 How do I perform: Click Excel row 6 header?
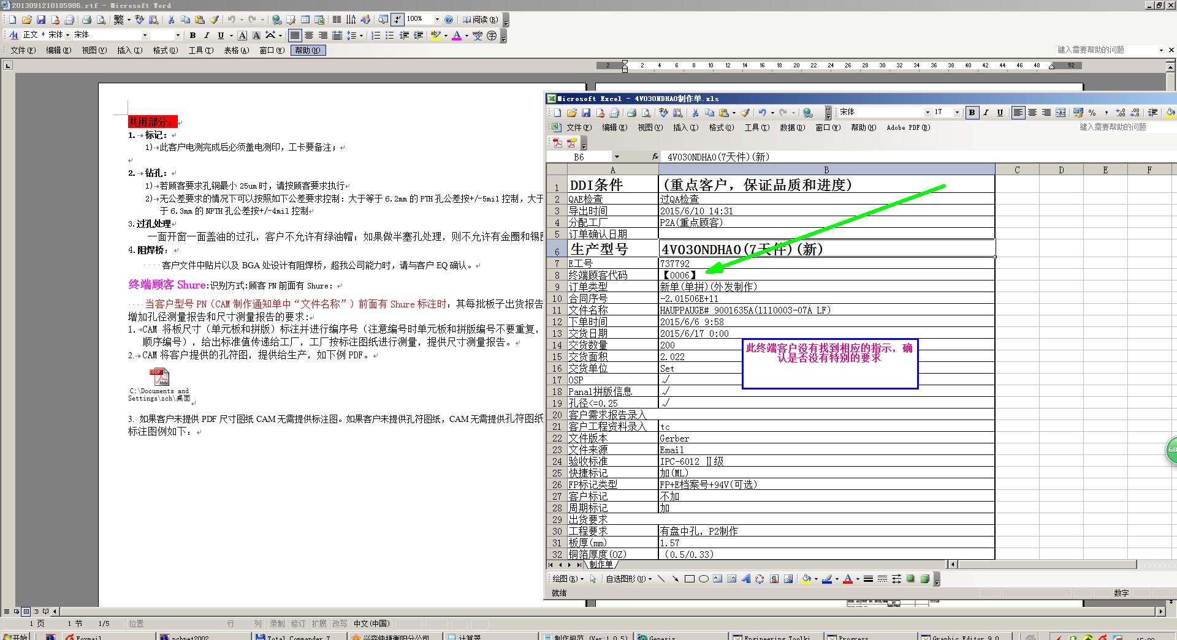557,250
